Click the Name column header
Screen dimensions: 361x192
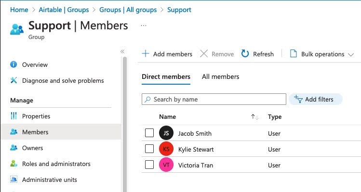167,117
